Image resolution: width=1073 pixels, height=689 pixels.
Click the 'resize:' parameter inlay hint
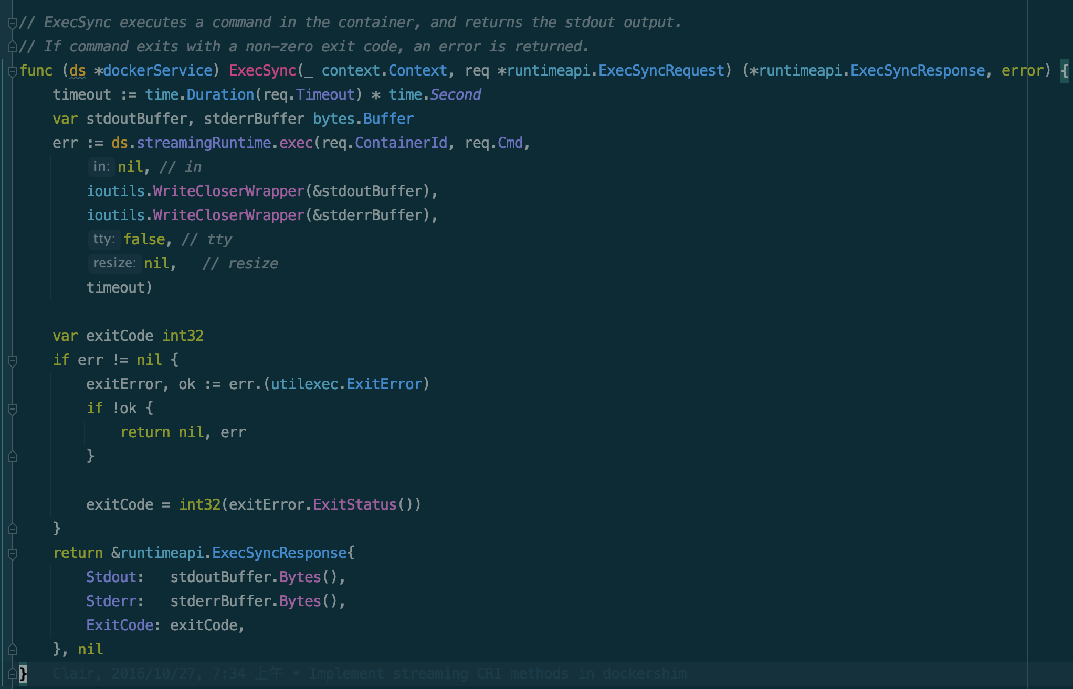[114, 263]
